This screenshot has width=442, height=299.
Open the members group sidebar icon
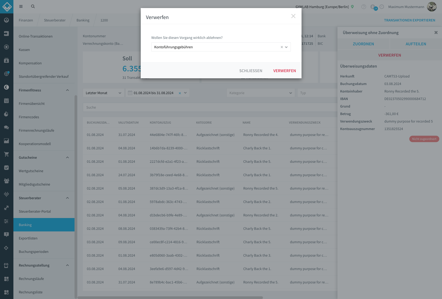click(x=7, y=181)
